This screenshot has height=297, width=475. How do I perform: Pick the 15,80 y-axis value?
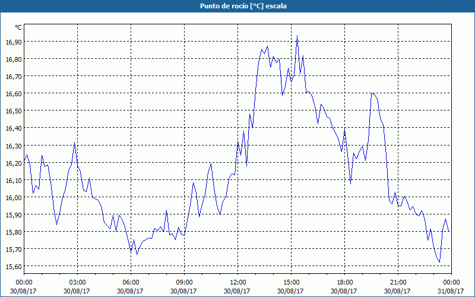14,232
